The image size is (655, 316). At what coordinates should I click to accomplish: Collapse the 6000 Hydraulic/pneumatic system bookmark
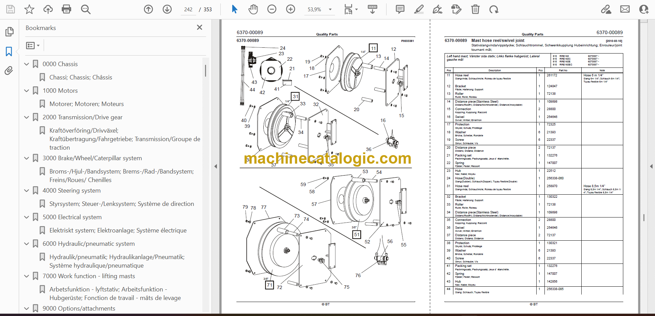(x=27, y=243)
